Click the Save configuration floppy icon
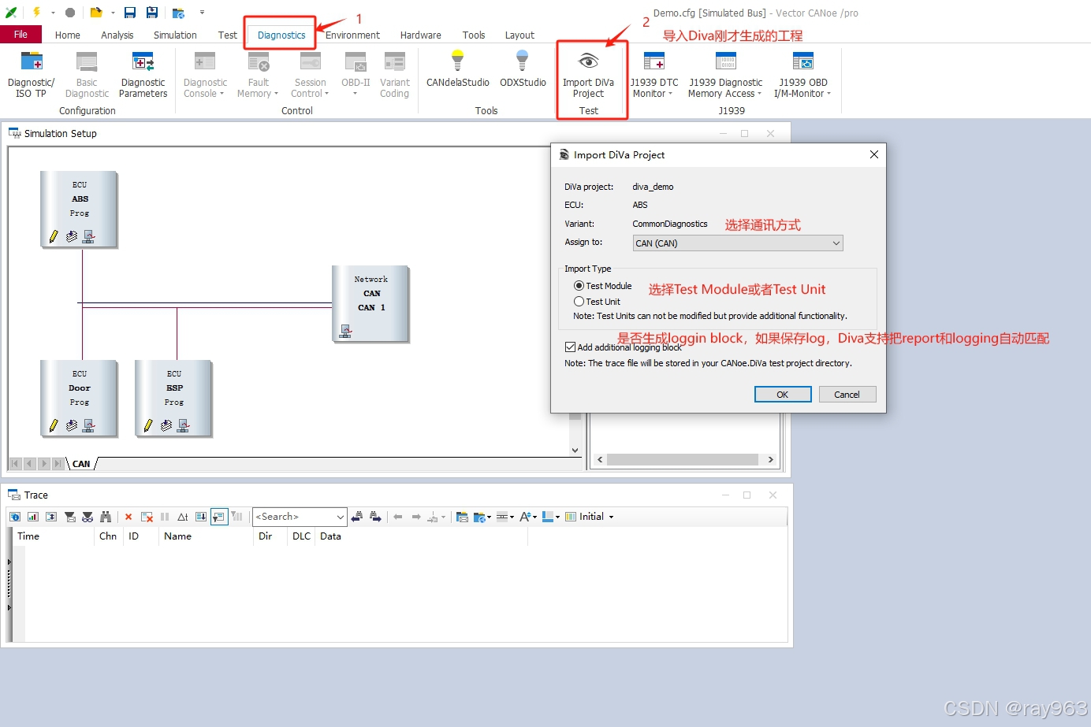Image resolution: width=1091 pixels, height=727 pixels. (130, 13)
